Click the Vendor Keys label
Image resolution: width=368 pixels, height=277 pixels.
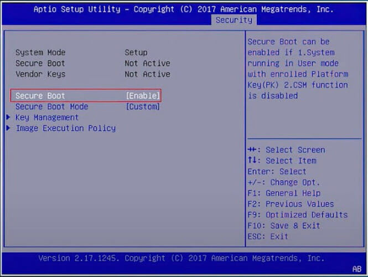tap(40, 74)
